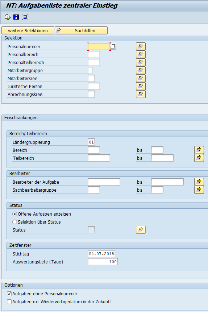Click the selection options color-bar icon

[x=25, y=17]
